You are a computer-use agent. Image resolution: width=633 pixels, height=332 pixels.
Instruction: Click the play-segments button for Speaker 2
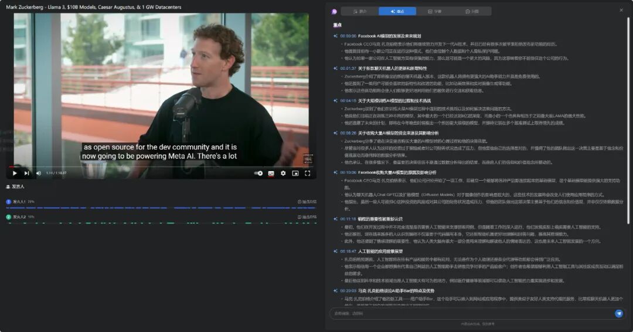(x=307, y=217)
